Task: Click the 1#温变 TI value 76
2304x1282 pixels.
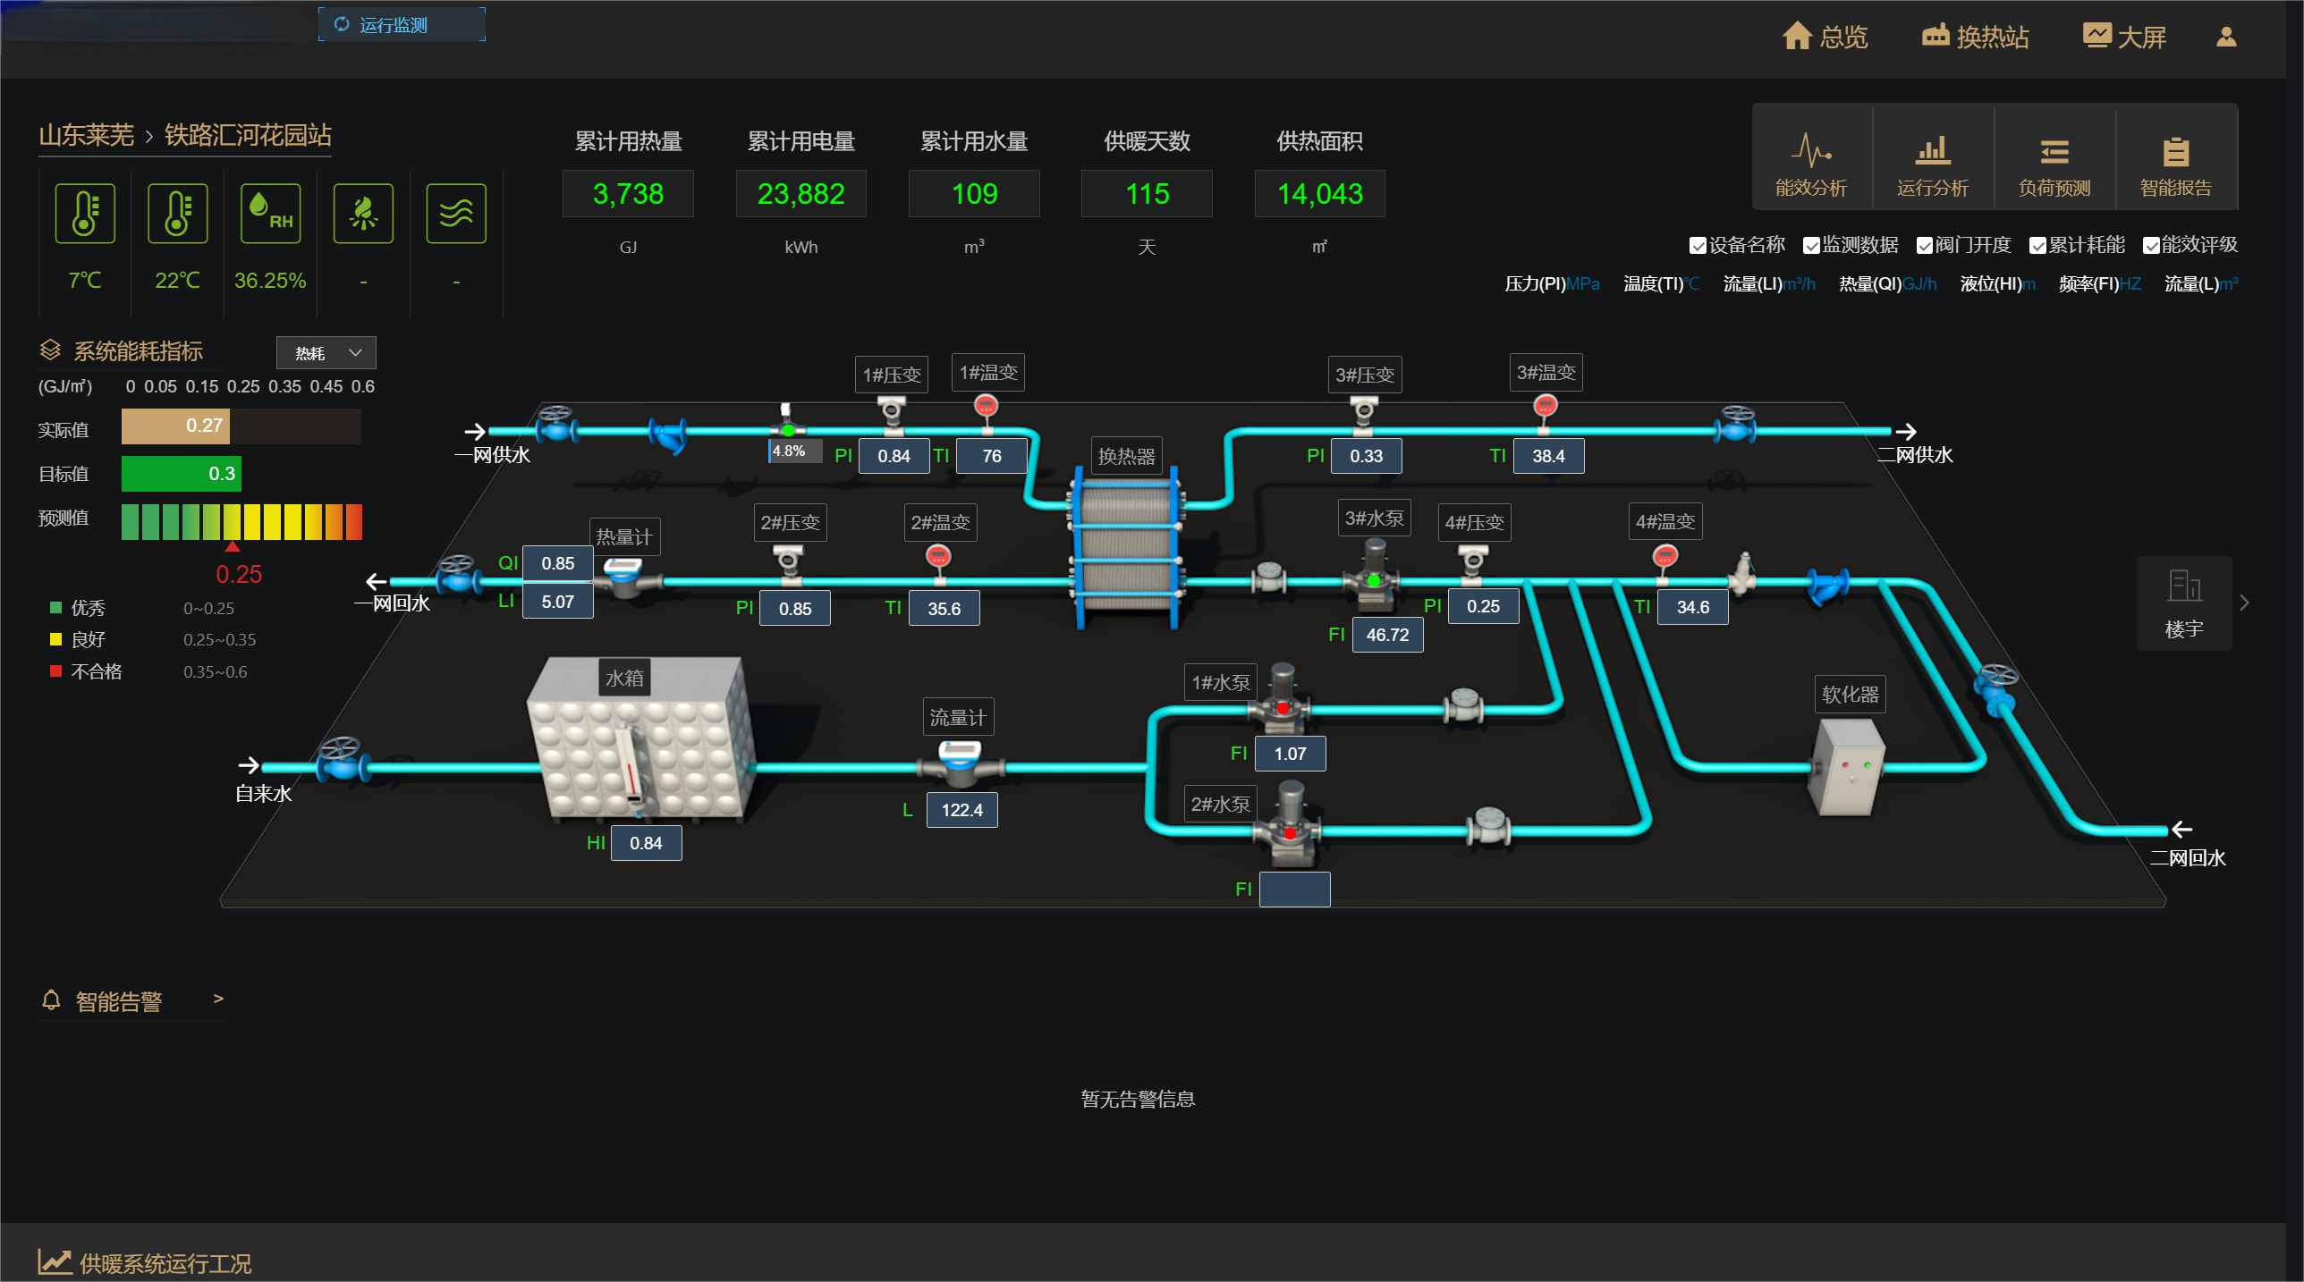Action: [x=992, y=456]
